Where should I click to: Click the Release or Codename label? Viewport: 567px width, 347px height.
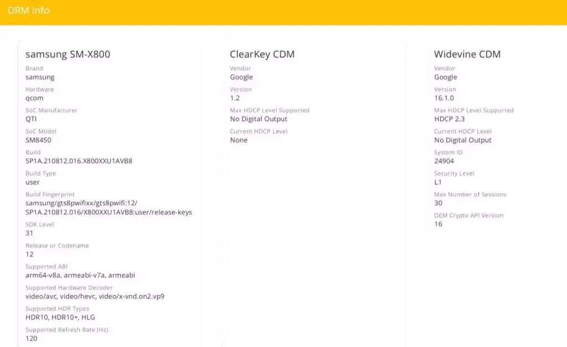57,246
